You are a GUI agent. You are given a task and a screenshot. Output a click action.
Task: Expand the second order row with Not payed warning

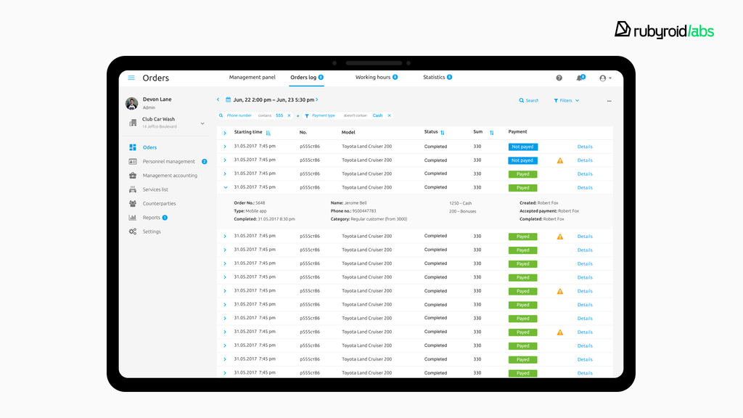click(x=225, y=160)
